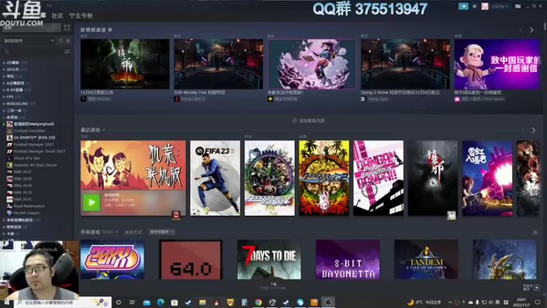Screen dimensions: 547x308
Task: Select NBA 2K21 in the sidebar
Action: click(23, 199)
